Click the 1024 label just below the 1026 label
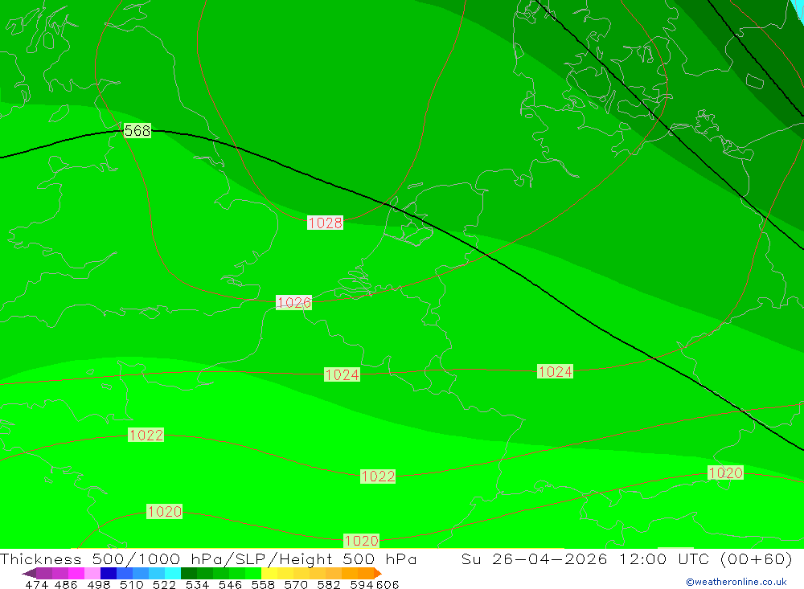Screen dimensions: 804x589 click(342, 374)
